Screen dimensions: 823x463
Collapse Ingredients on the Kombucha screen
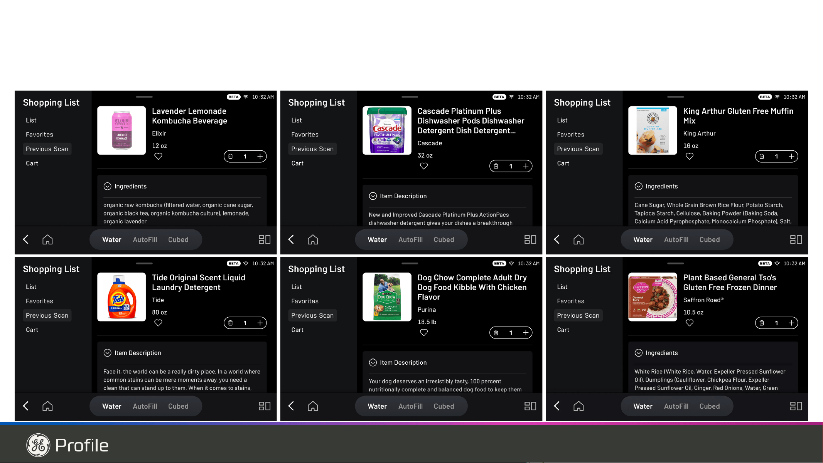[x=108, y=186]
